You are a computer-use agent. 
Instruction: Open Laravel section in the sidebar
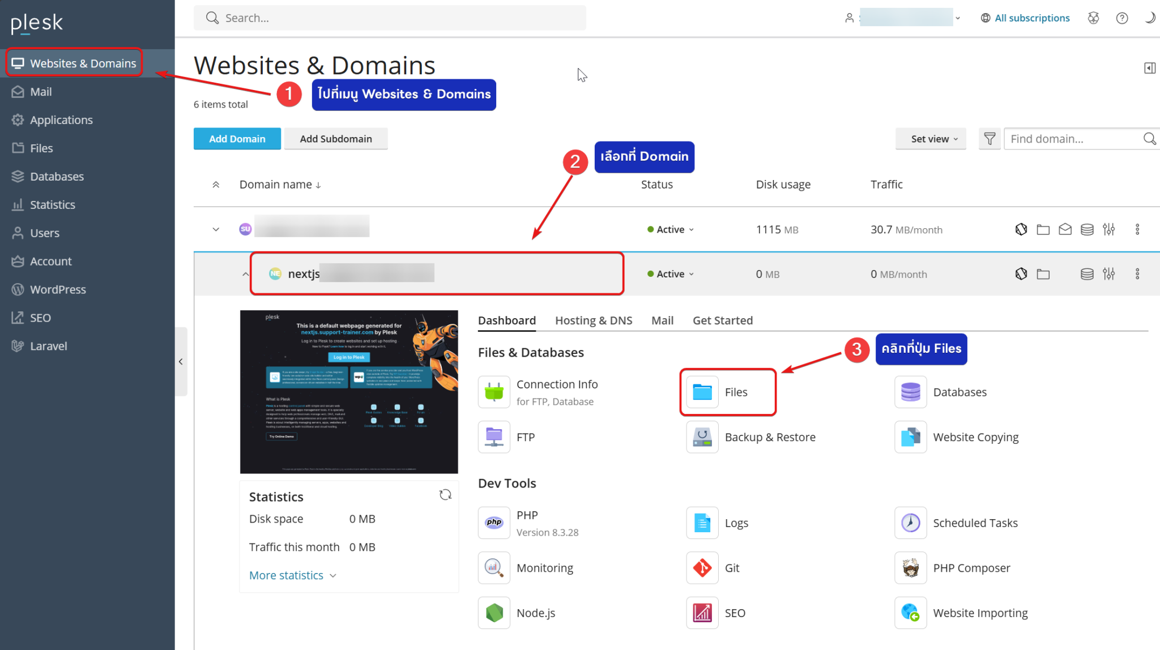click(x=48, y=345)
